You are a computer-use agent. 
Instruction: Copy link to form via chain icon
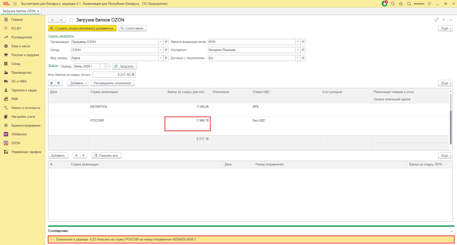(436, 20)
